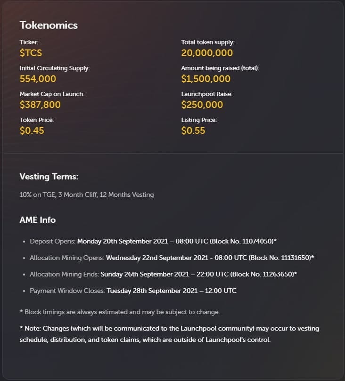Click the $0.45 token price
The height and width of the screenshot is (381, 345).
tap(32, 130)
